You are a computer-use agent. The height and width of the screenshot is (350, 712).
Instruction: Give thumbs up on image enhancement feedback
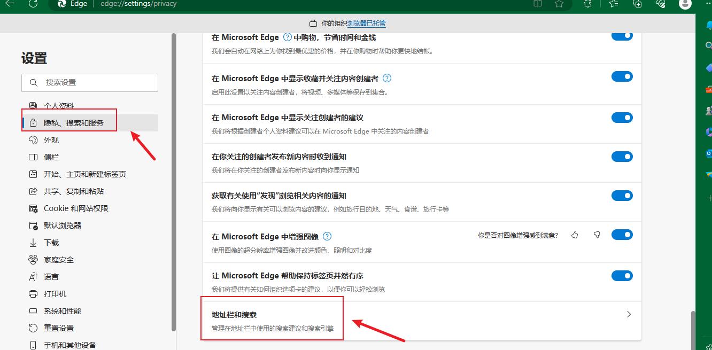(575, 234)
